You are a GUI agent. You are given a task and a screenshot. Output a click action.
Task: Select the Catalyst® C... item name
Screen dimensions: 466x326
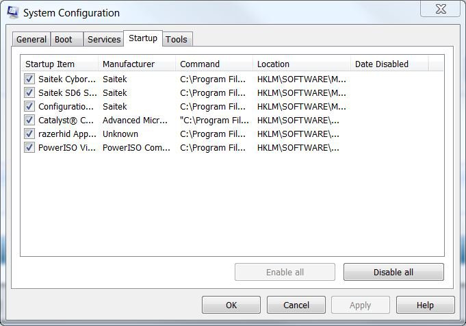click(x=66, y=120)
